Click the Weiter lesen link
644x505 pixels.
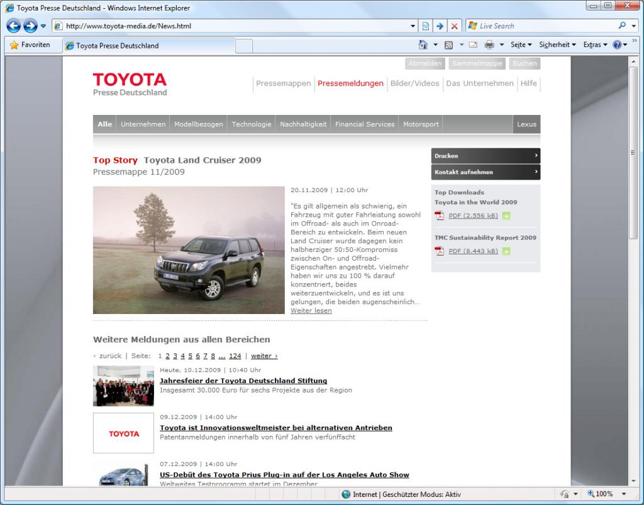[x=311, y=310]
